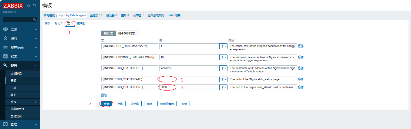Collapse the sidebar with double-arrow icon
The image size is (411, 129).
point(29,6)
